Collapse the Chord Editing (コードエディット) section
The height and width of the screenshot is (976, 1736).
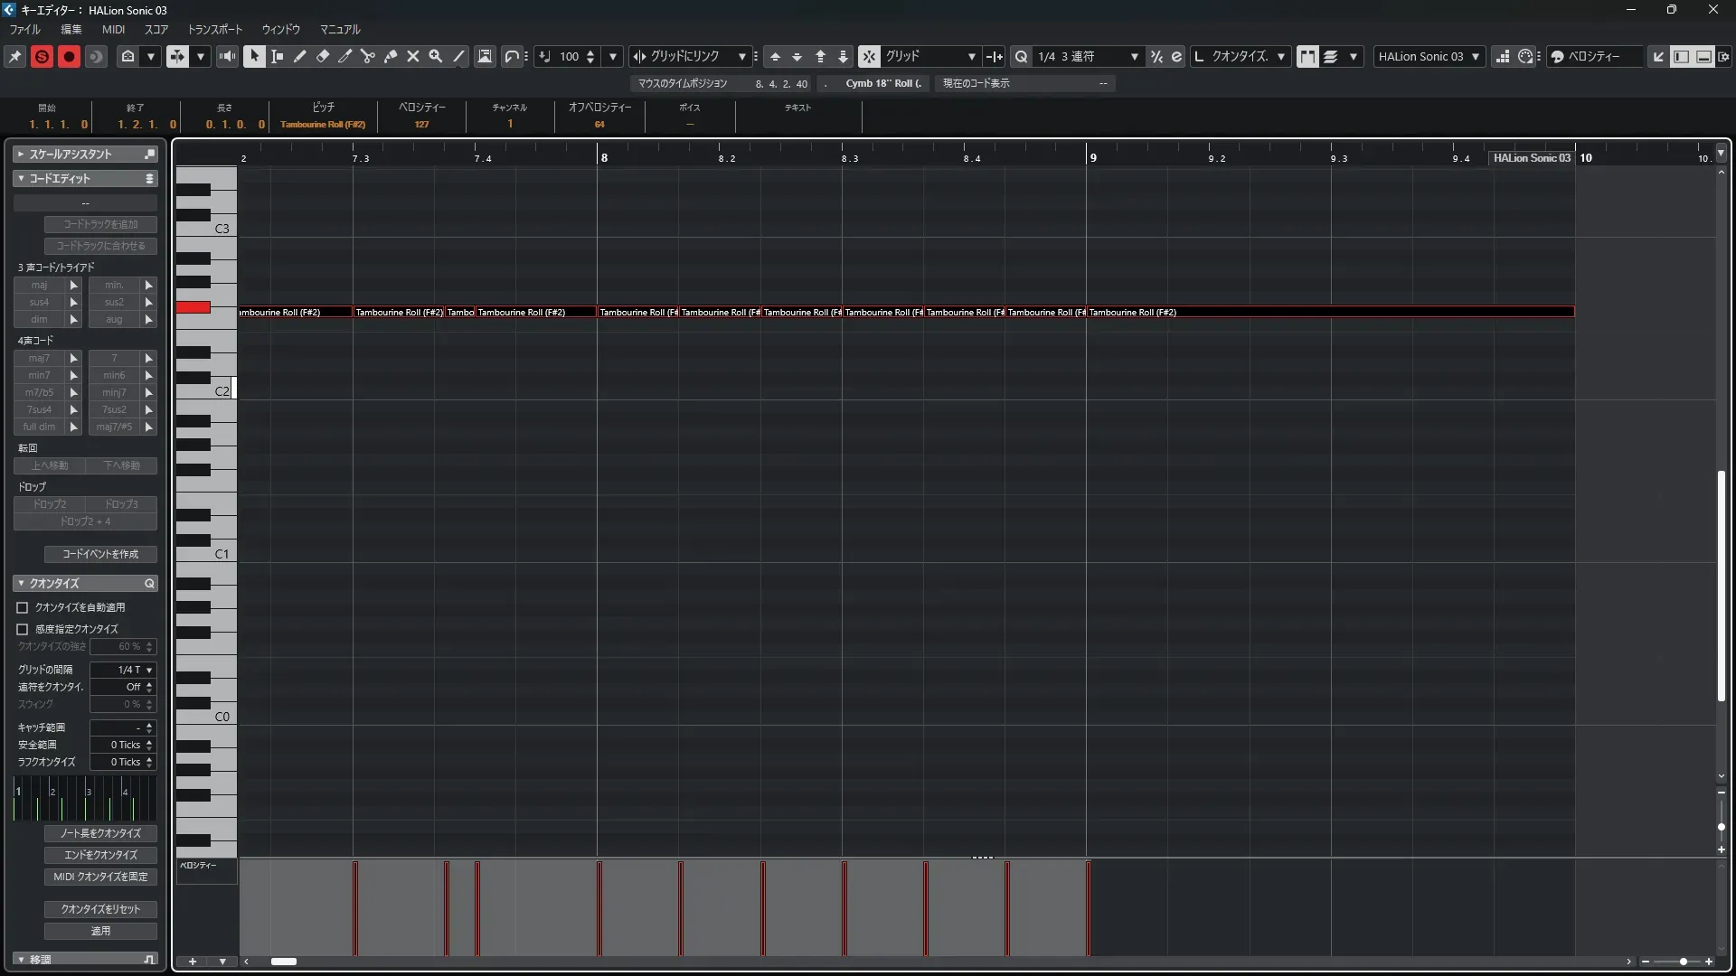[x=21, y=178]
